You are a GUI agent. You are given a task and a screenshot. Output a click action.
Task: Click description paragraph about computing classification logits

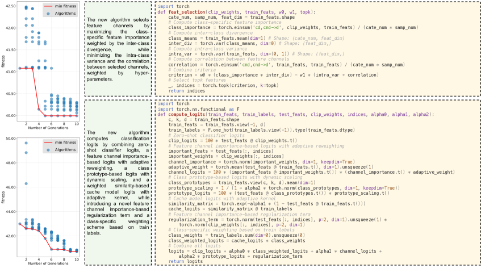[118, 183]
